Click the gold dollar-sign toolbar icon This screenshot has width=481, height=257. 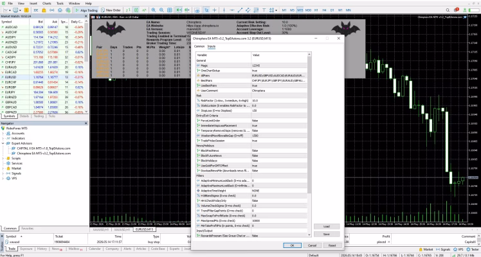[26, 10]
